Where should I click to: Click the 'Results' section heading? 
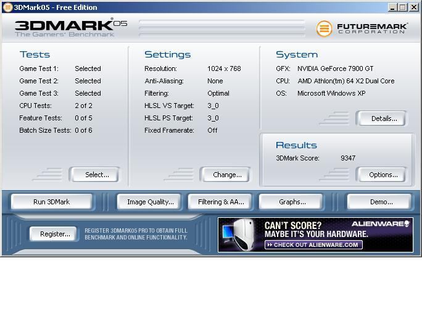(296, 146)
